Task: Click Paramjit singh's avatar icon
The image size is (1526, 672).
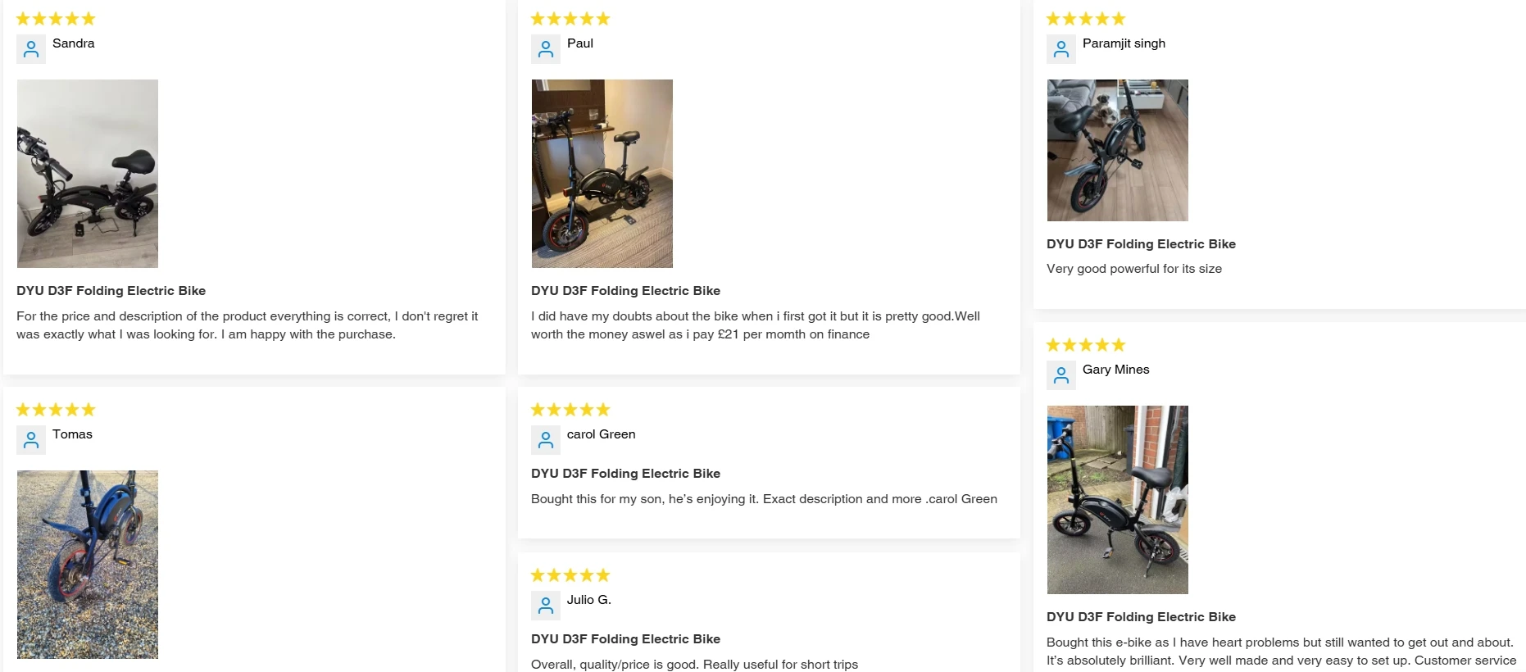Action: tap(1061, 49)
